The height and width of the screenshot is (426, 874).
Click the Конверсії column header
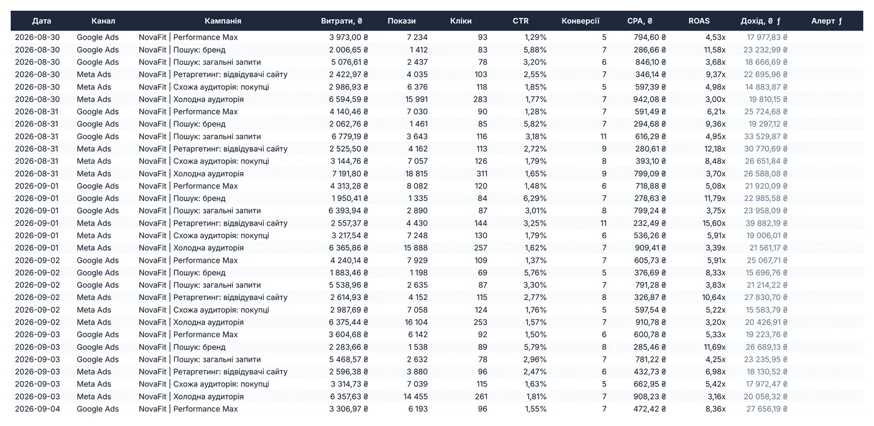580,21
